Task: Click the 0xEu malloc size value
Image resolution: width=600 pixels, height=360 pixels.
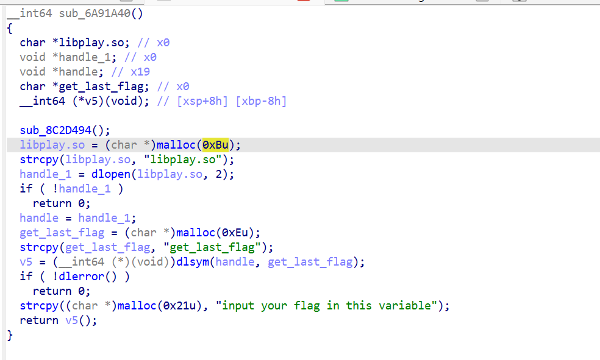Action: tap(235, 233)
